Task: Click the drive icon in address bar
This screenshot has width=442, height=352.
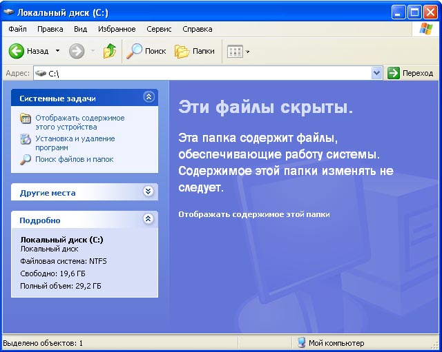Action: pyautogui.click(x=41, y=74)
